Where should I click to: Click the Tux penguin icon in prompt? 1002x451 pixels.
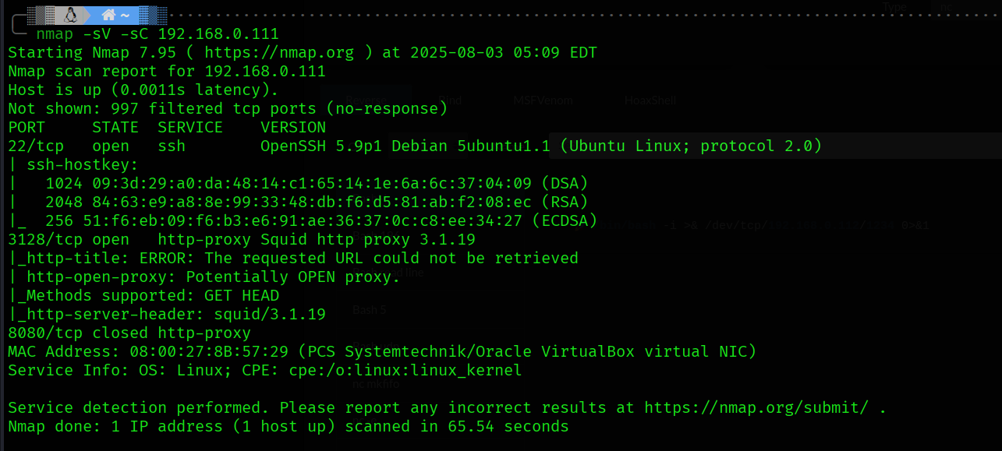click(70, 15)
